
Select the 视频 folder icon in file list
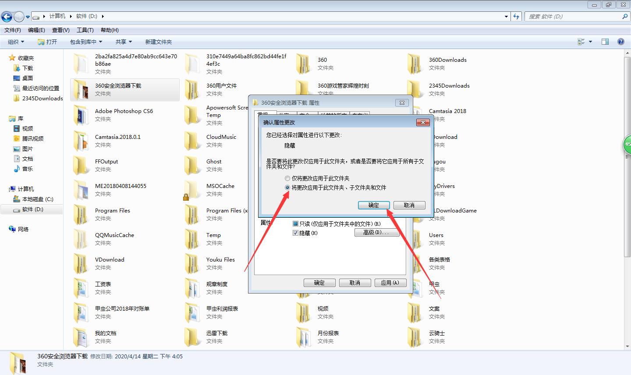click(x=303, y=312)
